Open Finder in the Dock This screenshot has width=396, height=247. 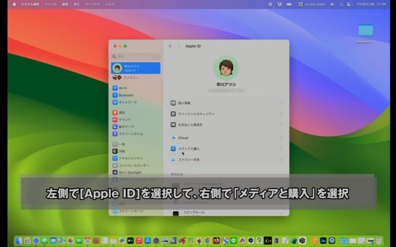tap(19, 240)
